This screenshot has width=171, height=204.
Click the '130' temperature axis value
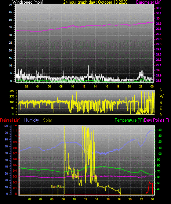pos(160,136)
